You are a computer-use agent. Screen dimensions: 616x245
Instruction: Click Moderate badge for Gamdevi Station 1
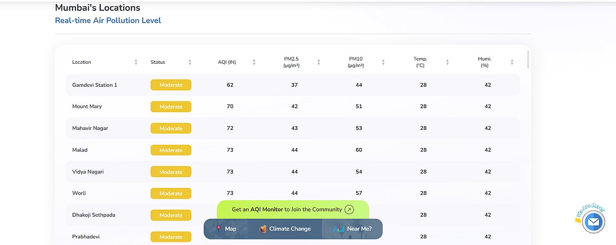[x=171, y=85]
